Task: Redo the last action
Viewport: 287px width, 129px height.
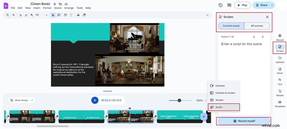Action: pyautogui.click(x=26, y=15)
